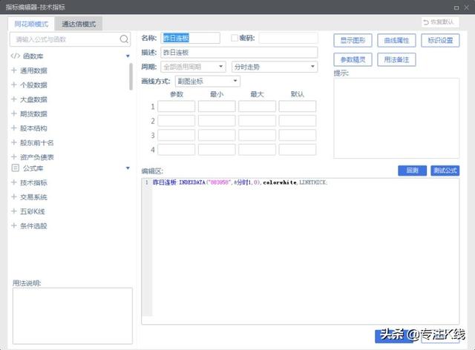The width and height of the screenshot is (475, 350).
Task: Switch to 同花顺模式 tab
Action: 31,24
